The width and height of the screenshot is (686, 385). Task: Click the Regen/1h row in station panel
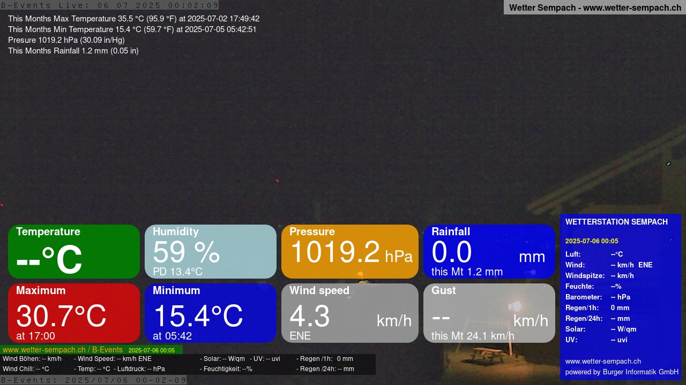(598, 308)
